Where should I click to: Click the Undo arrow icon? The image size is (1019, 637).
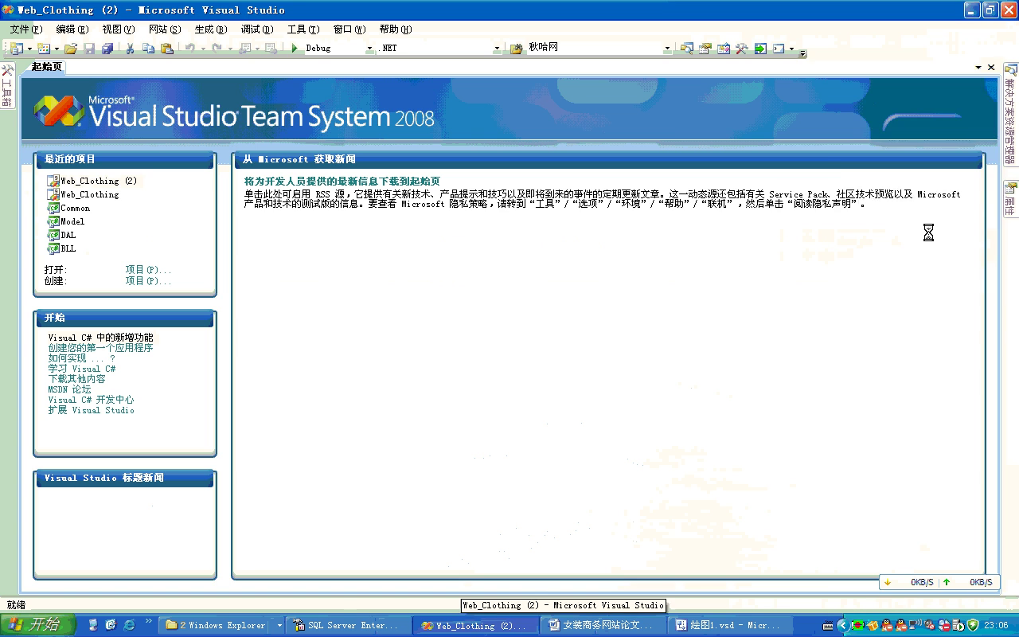(x=189, y=49)
